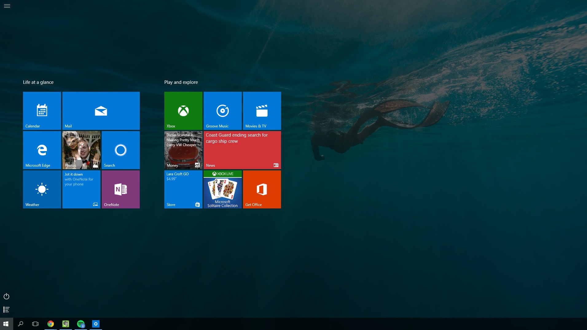587x330 pixels.
Task: Switch to Evernote on the taskbar
Action: [66, 324]
